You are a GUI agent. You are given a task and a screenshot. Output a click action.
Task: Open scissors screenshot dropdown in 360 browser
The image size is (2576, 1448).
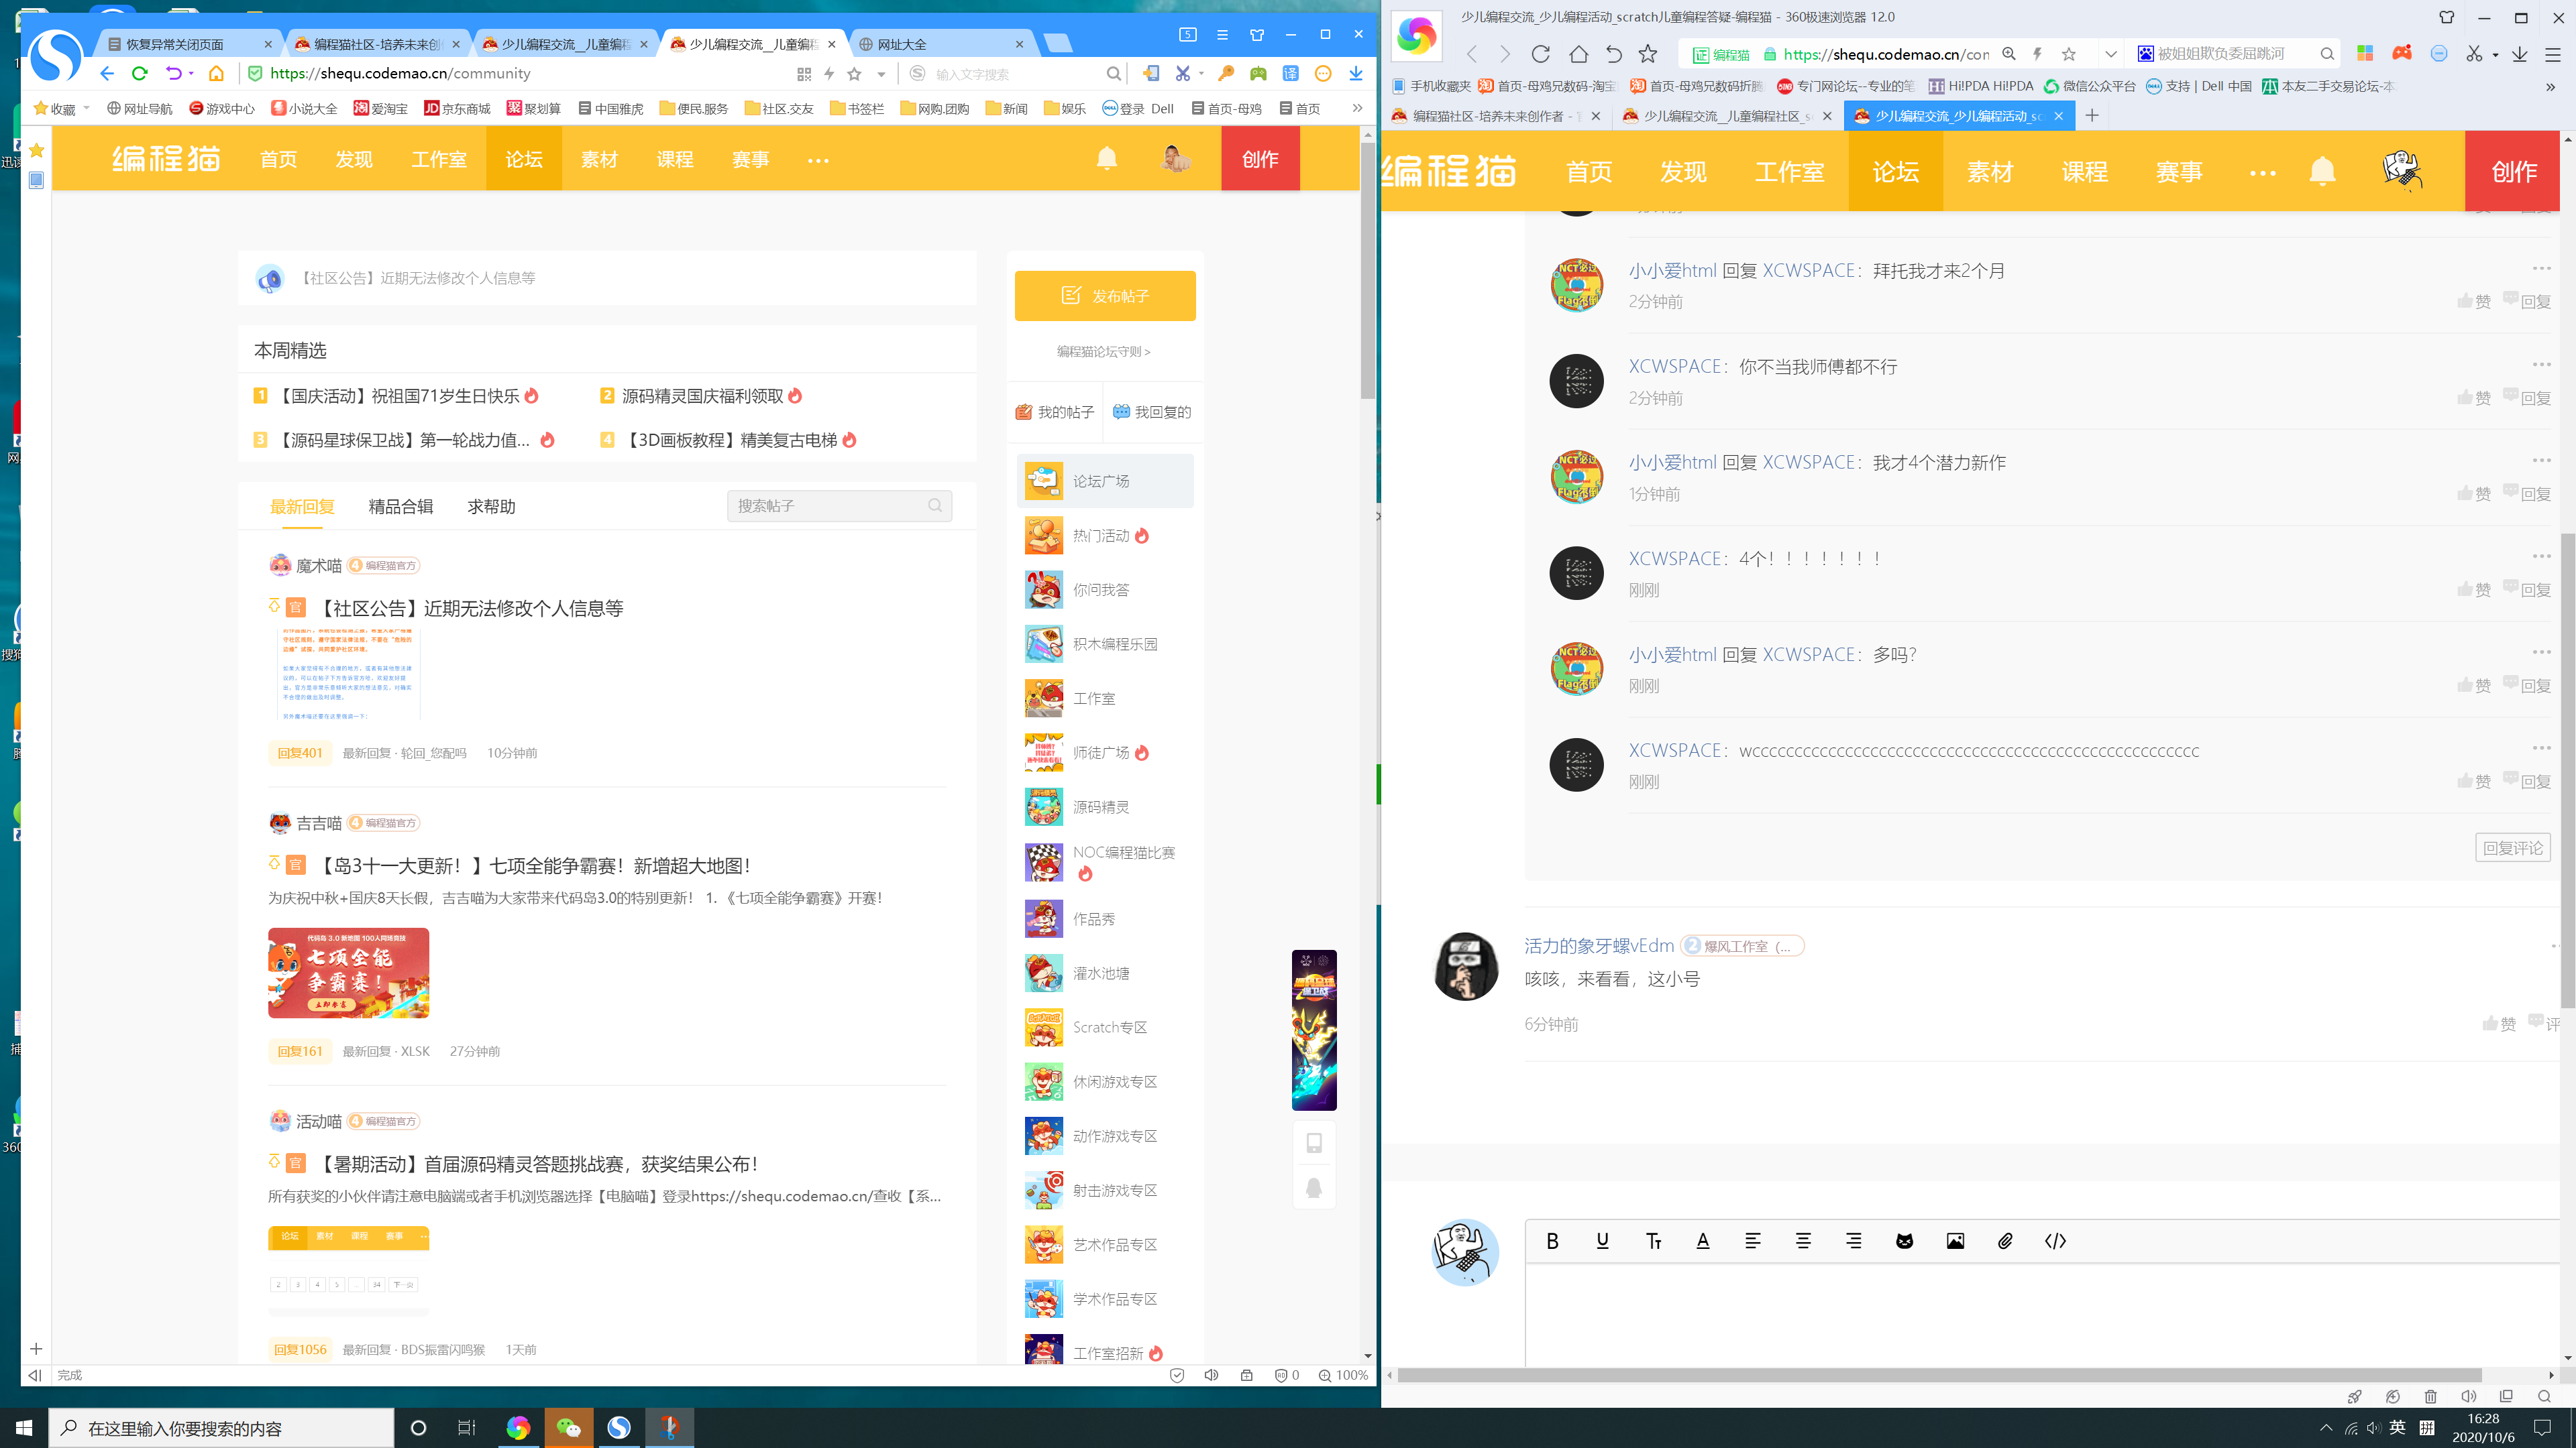click(x=2495, y=55)
